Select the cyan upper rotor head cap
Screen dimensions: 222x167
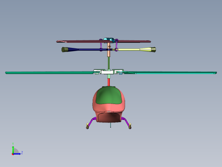coord(109,39)
